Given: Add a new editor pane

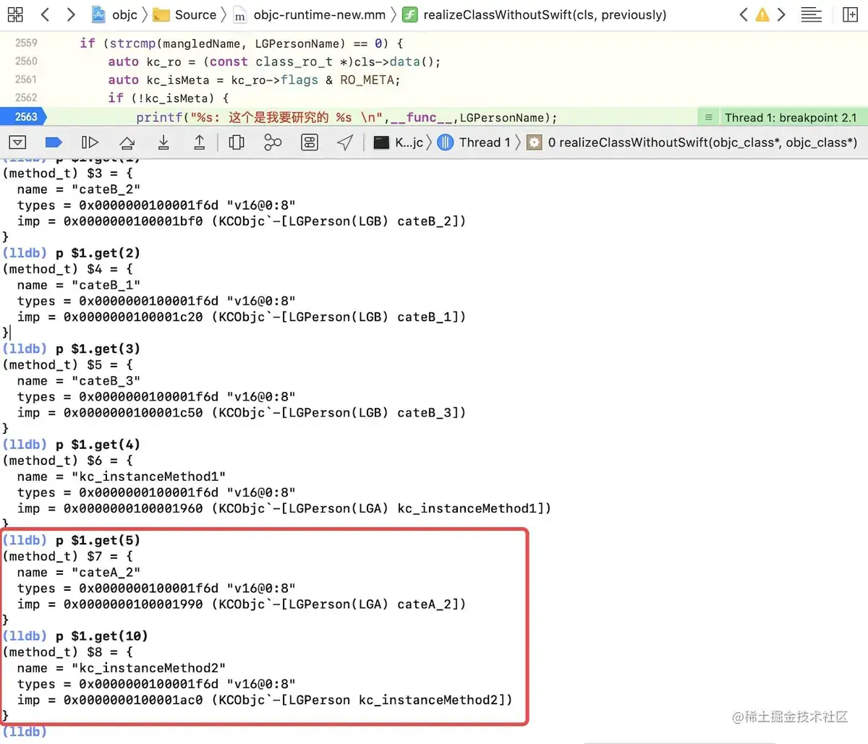Looking at the screenshot, I should pos(851,14).
